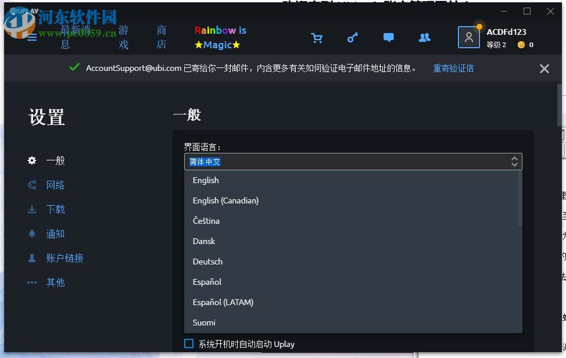This screenshot has height=358, width=566.
Task: Open the 界面语言 dropdown chevron
Action: (x=514, y=162)
